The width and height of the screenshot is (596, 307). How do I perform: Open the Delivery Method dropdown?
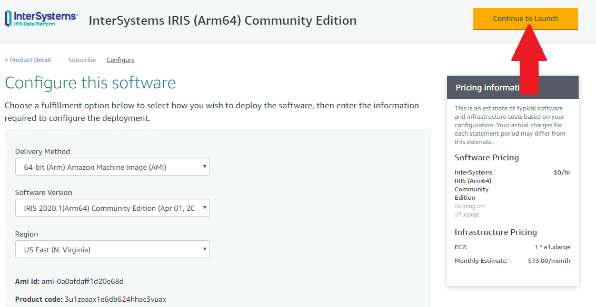pyautogui.click(x=113, y=167)
